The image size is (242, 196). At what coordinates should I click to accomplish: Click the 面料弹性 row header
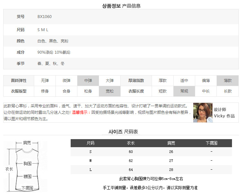pyautogui.click(x=19, y=81)
